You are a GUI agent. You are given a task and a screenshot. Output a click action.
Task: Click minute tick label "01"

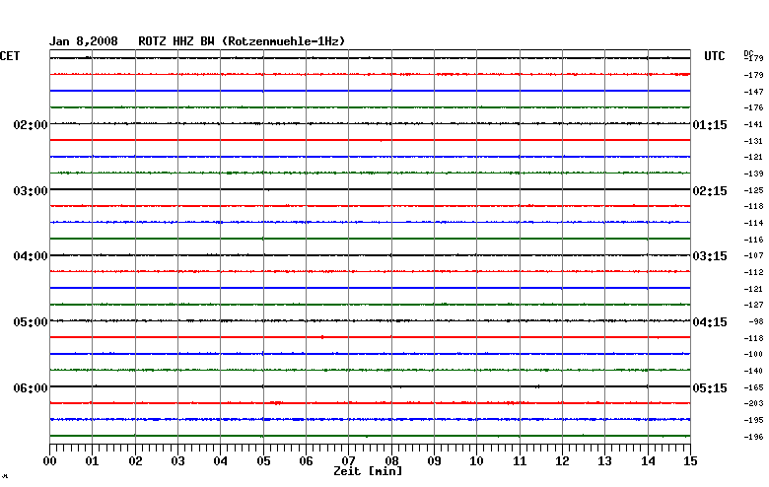[93, 461]
